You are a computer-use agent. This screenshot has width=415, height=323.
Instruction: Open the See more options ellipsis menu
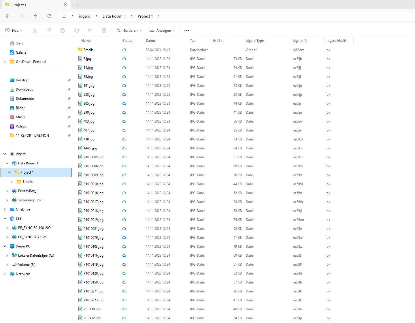187,30
